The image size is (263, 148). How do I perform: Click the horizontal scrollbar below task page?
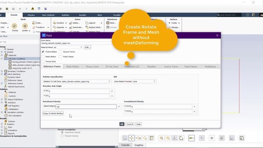87,147
